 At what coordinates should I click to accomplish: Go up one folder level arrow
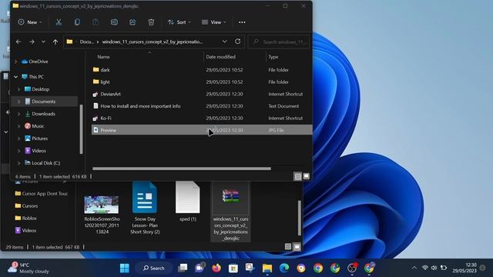55,42
